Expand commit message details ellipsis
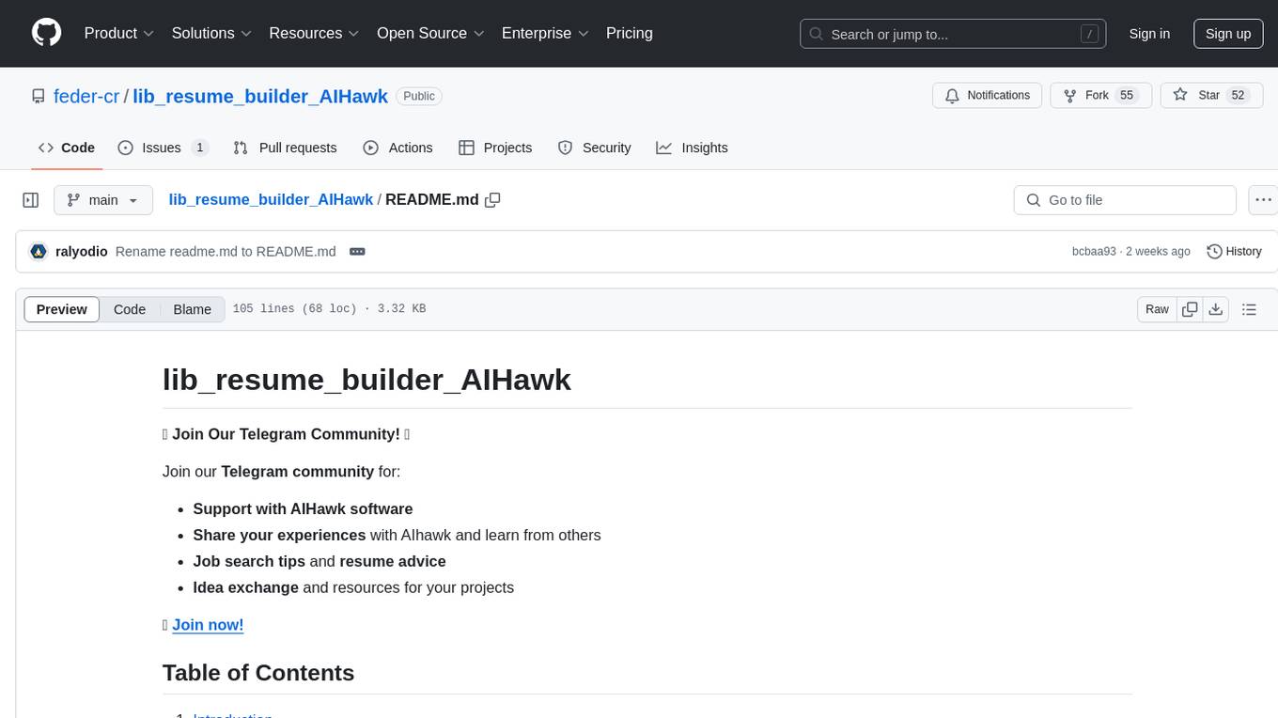The image size is (1278, 718). point(357,252)
